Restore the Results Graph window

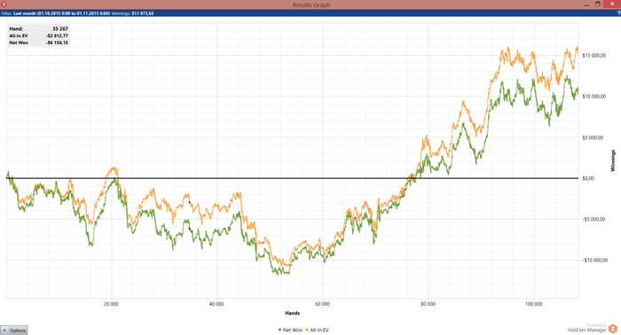598,4
